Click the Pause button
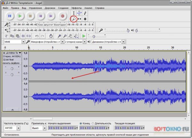192x138 pixels. 9,16
